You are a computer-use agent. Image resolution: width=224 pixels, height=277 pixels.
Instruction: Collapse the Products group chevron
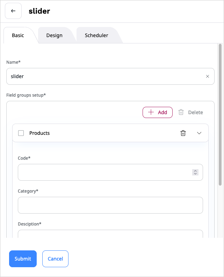pyautogui.click(x=199, y=133)
